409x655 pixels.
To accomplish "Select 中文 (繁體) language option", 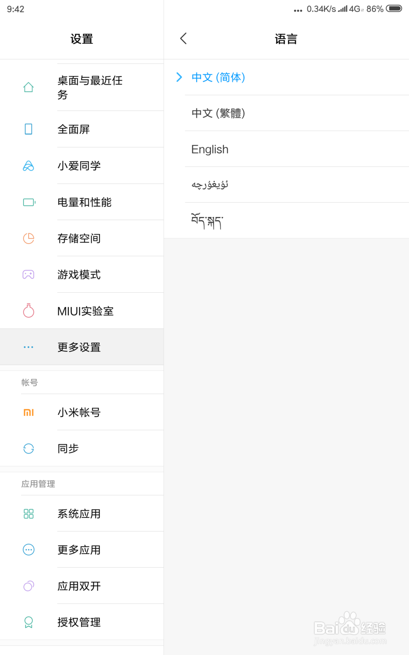I will point(218,113).
